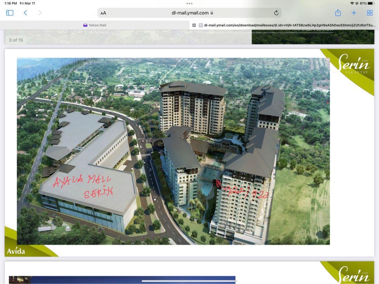Tap the Serin East aerial rendering image

pos(173,151)
